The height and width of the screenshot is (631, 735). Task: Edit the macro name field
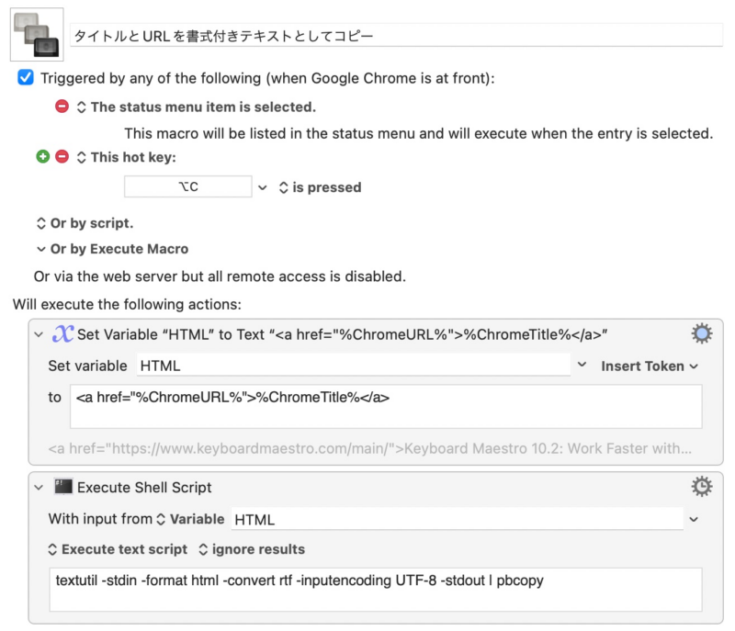pyautogui.click(x=396, y=36)
